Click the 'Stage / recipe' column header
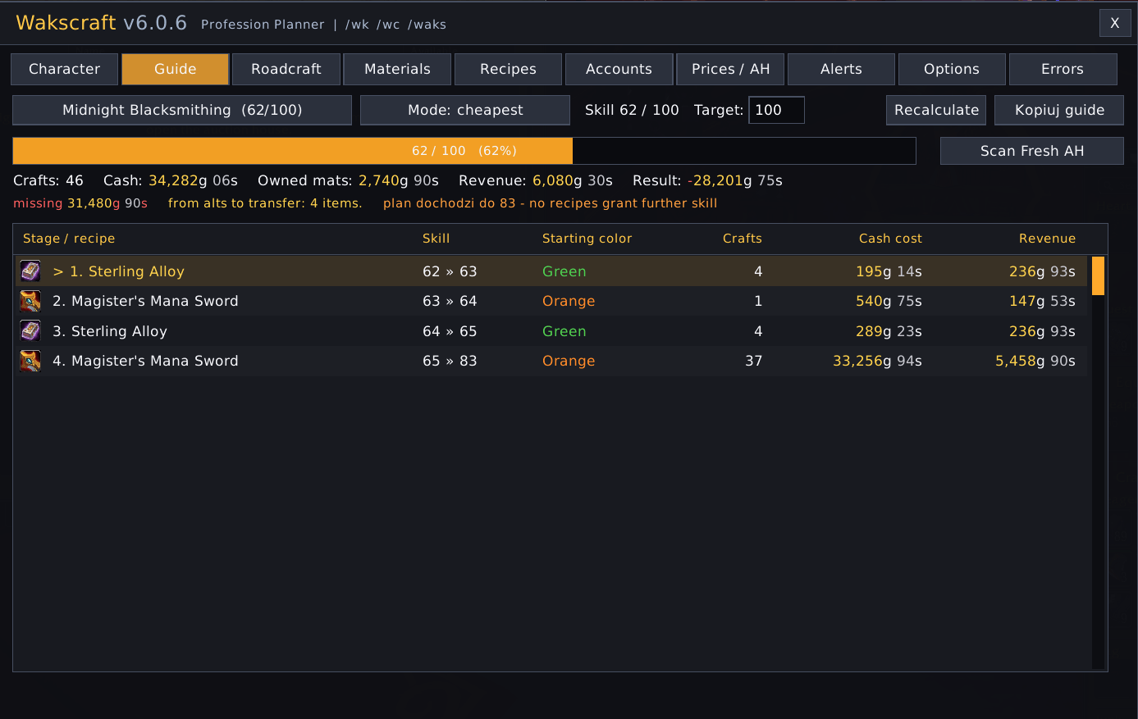Viewport: 1138px width, 719px height. coord(69,239)
